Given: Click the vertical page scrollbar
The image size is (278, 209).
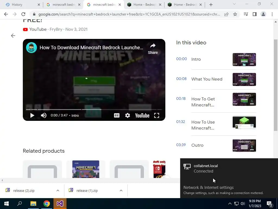Looking at the screenshot, I should point(276,85).
